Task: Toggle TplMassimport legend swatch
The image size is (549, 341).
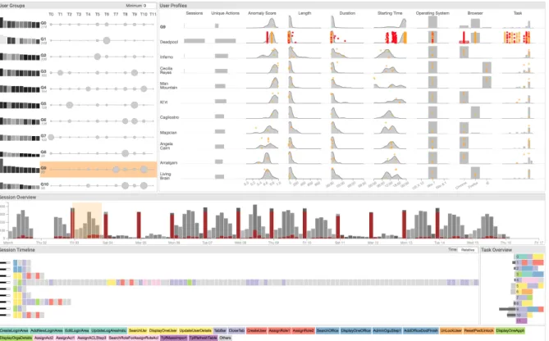Action: pos(174,338)
